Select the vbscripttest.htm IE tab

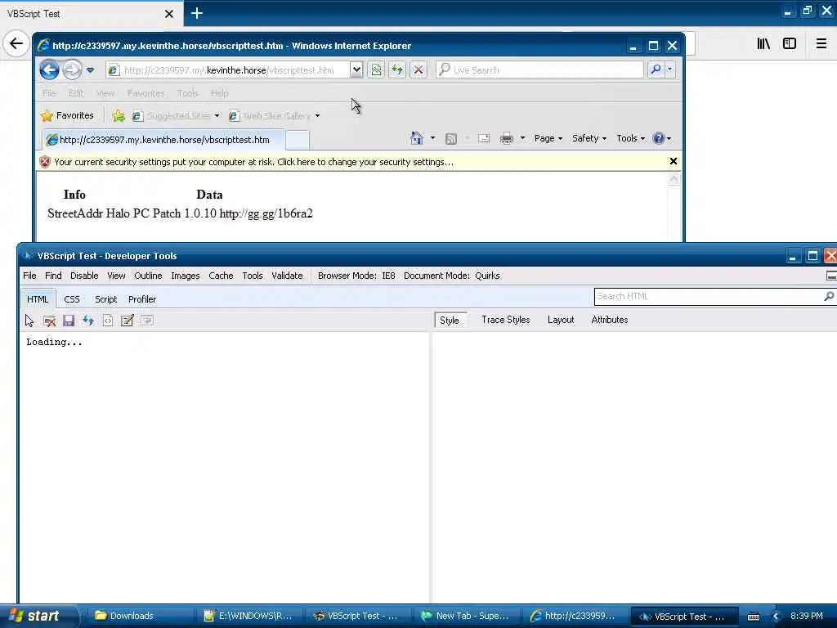coord(163,140)
